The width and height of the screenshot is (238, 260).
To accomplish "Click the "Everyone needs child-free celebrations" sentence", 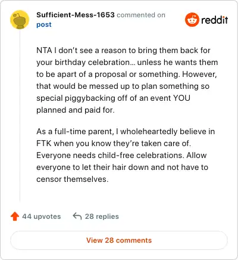I will [x=110, y=155].
